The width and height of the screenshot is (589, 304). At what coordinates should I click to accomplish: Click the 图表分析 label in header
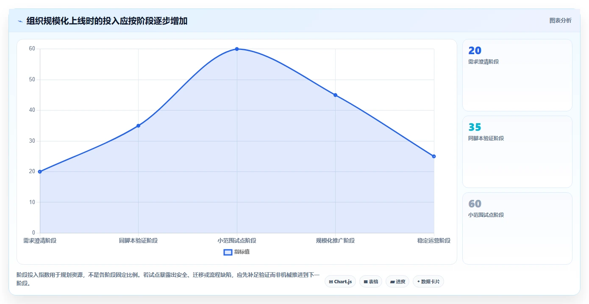pyautogui.click(x=560, y=20)
